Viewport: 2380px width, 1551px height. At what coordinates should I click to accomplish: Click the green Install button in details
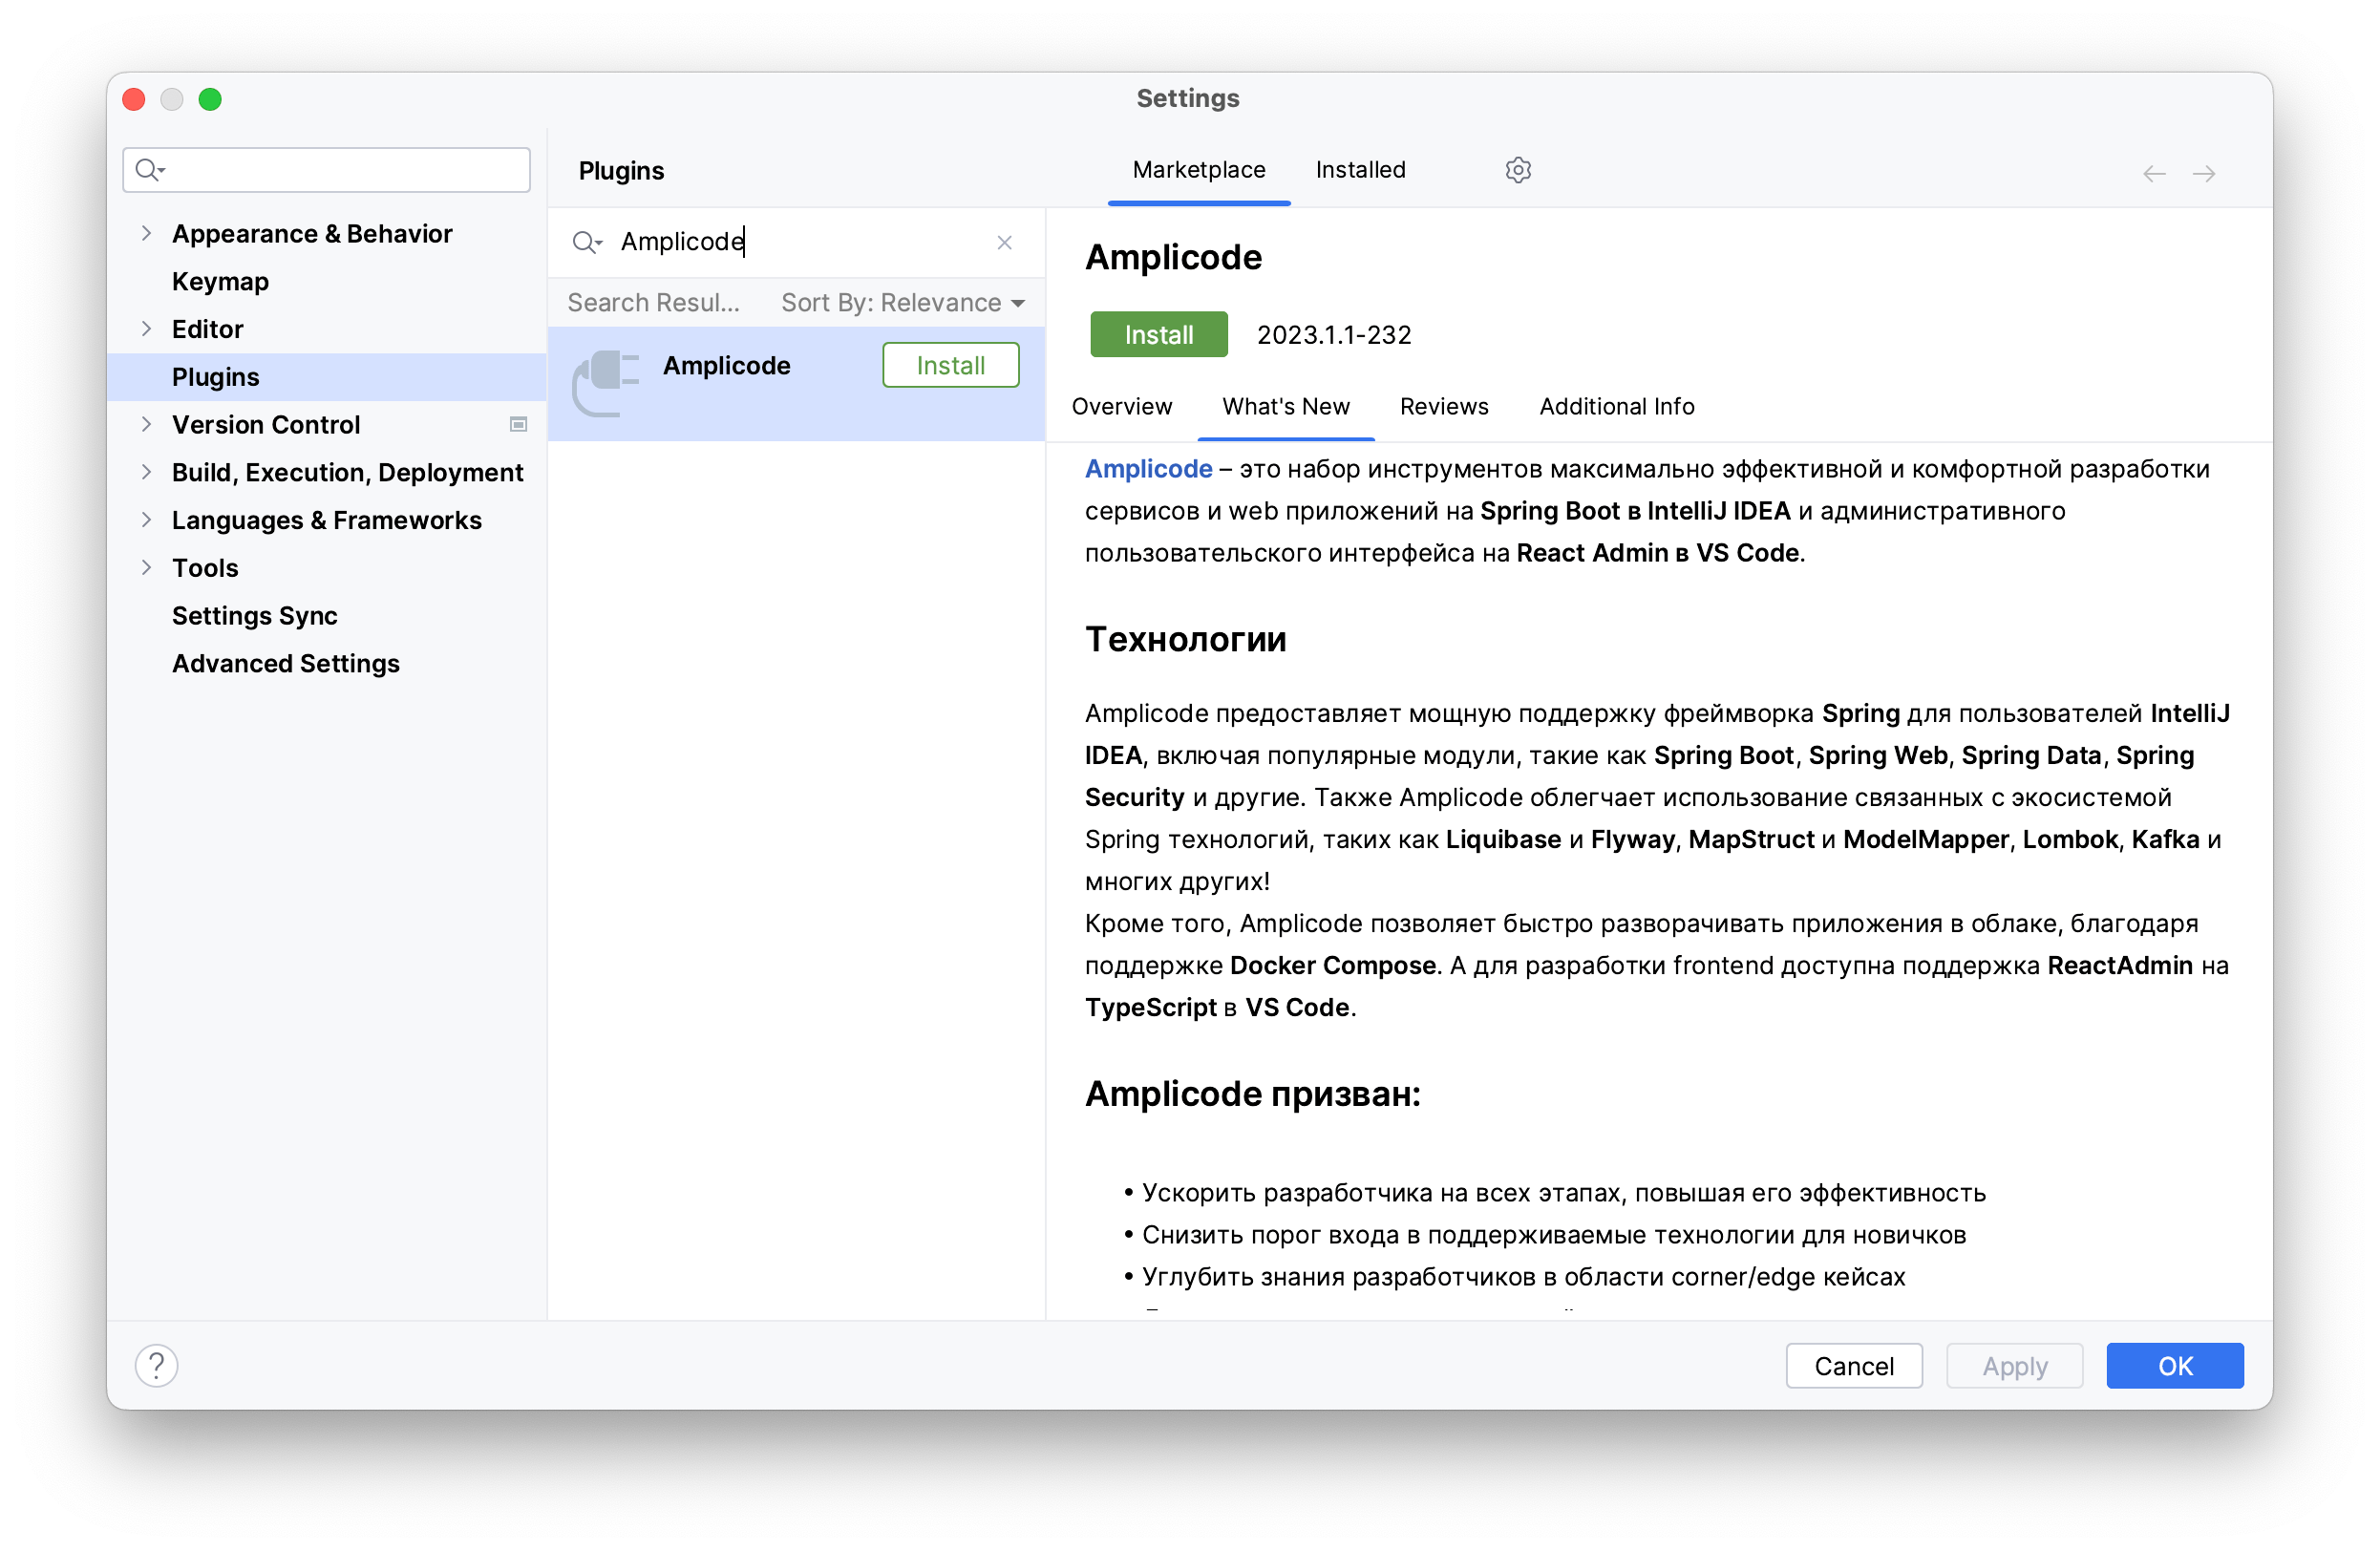click(x=1158, y=335)
